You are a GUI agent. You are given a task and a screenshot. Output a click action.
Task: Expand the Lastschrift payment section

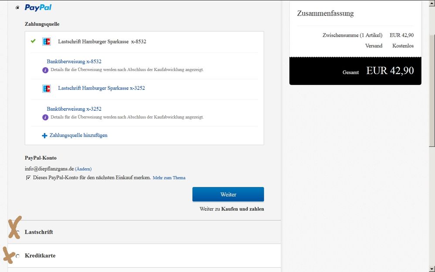pyautogui.click(x=39, y=232)
